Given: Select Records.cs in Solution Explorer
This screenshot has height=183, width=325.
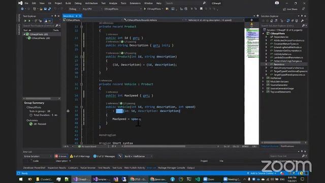Looking at the screenshot, I should (279, 65).
